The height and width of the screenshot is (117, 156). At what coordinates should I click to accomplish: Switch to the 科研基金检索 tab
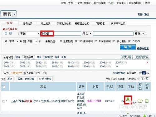(x=82, y=24)
